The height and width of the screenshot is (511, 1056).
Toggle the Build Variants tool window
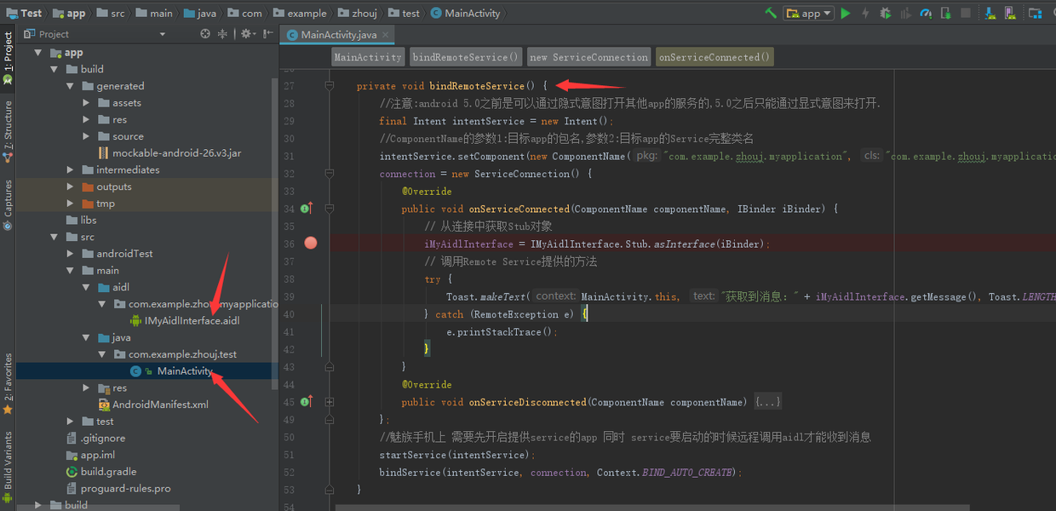8,467
